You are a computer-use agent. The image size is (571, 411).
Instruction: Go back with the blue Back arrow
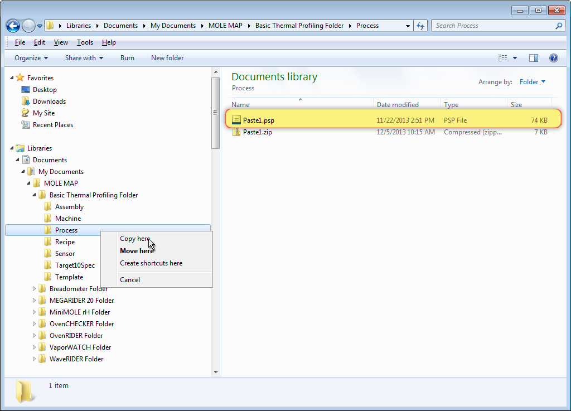(13, 26)
